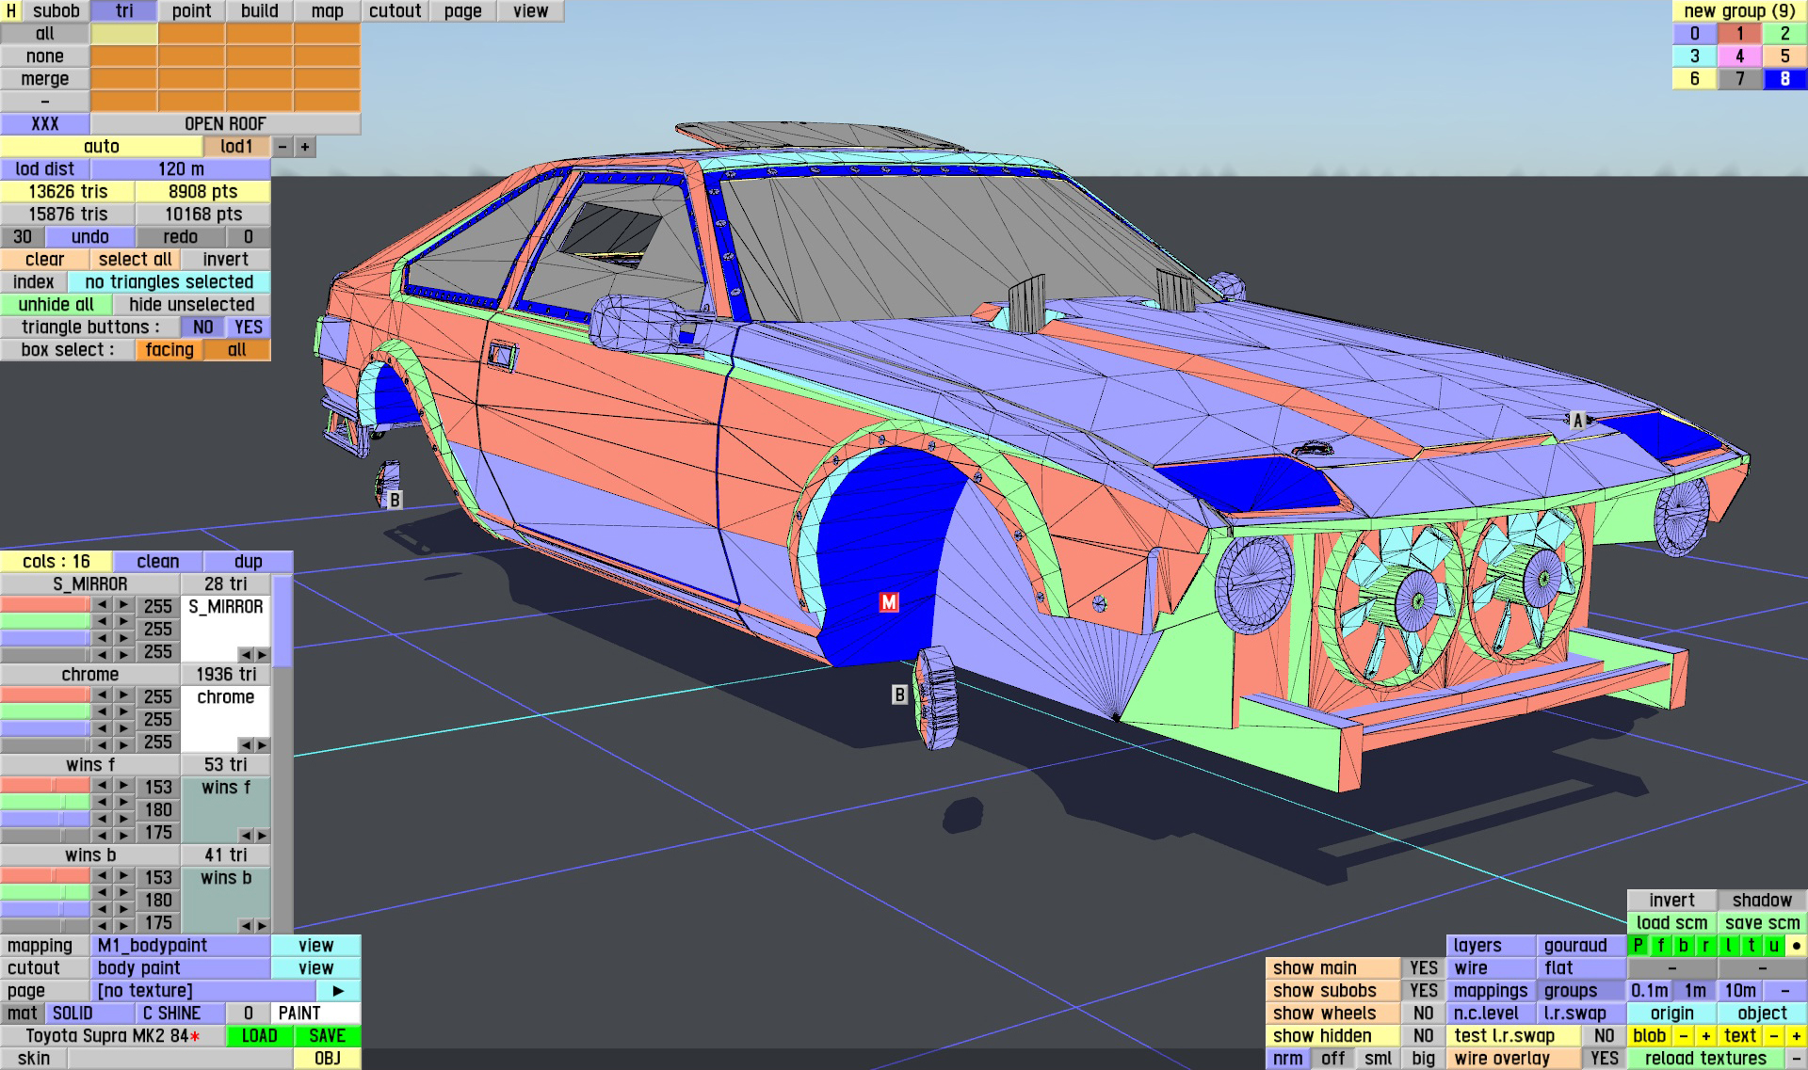The image size is (1808, 1070).
Task: Click the lod plus stepper button
Action: pos(304,147)
